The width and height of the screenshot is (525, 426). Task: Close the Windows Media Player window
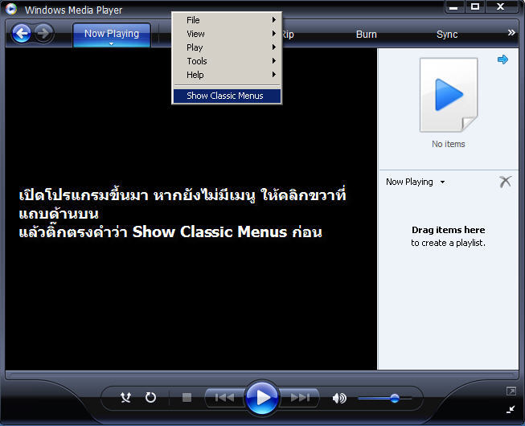coord(501,7)
